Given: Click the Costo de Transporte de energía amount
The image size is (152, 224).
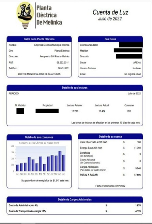Looking at the screenshot, I should point(138,211).
